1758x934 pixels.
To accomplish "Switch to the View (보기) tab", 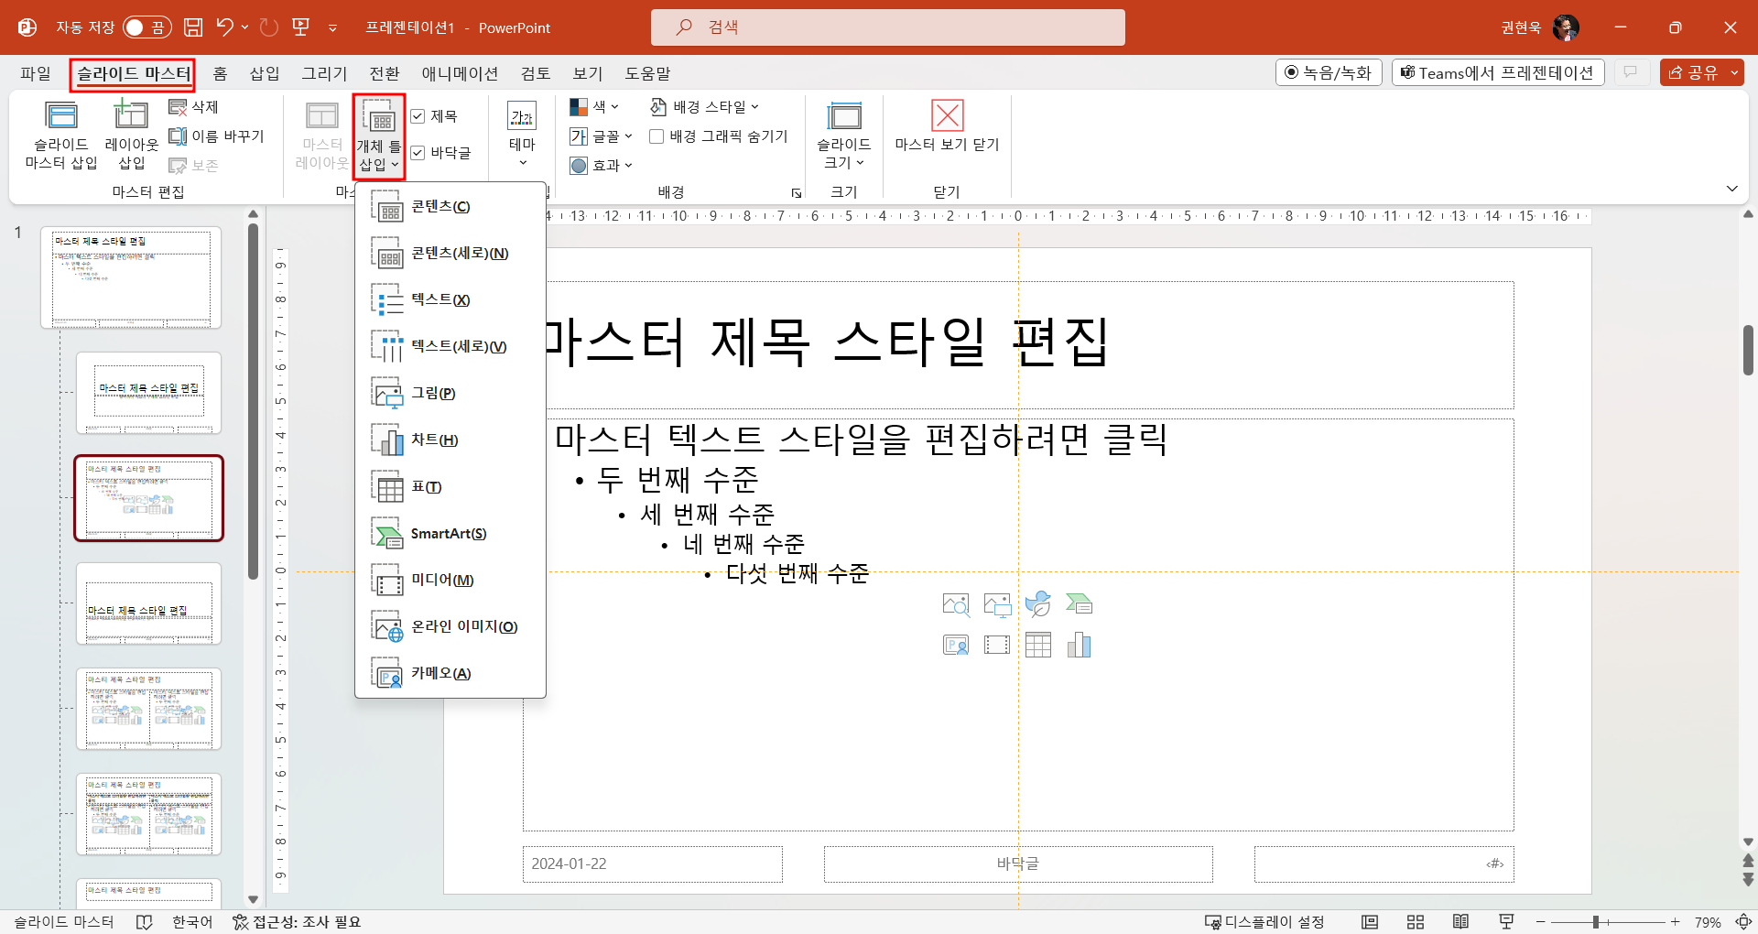I will (588, 73).
